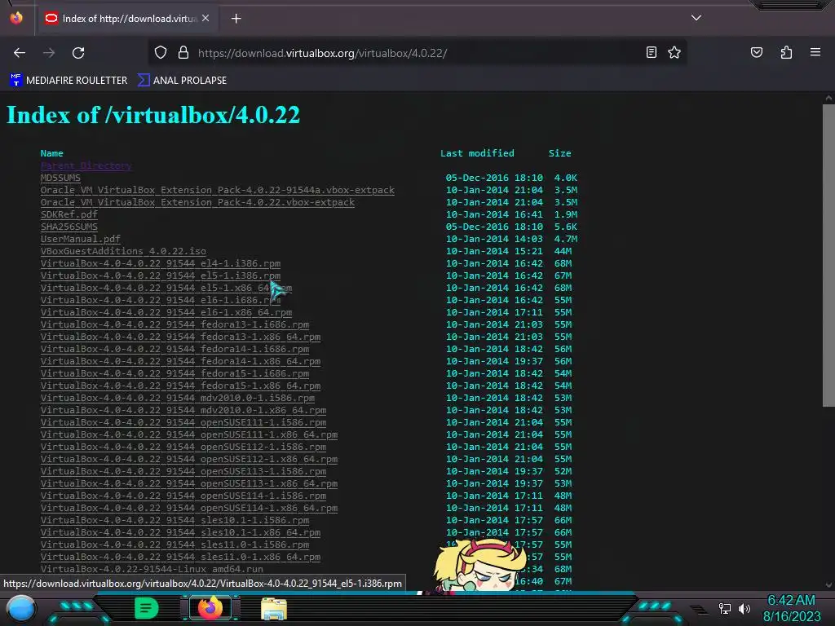This screenshot has height=626, width=835.
Task: Open the tracking protection shield icon
Action: pyautogui.click(x=161, y=53)
